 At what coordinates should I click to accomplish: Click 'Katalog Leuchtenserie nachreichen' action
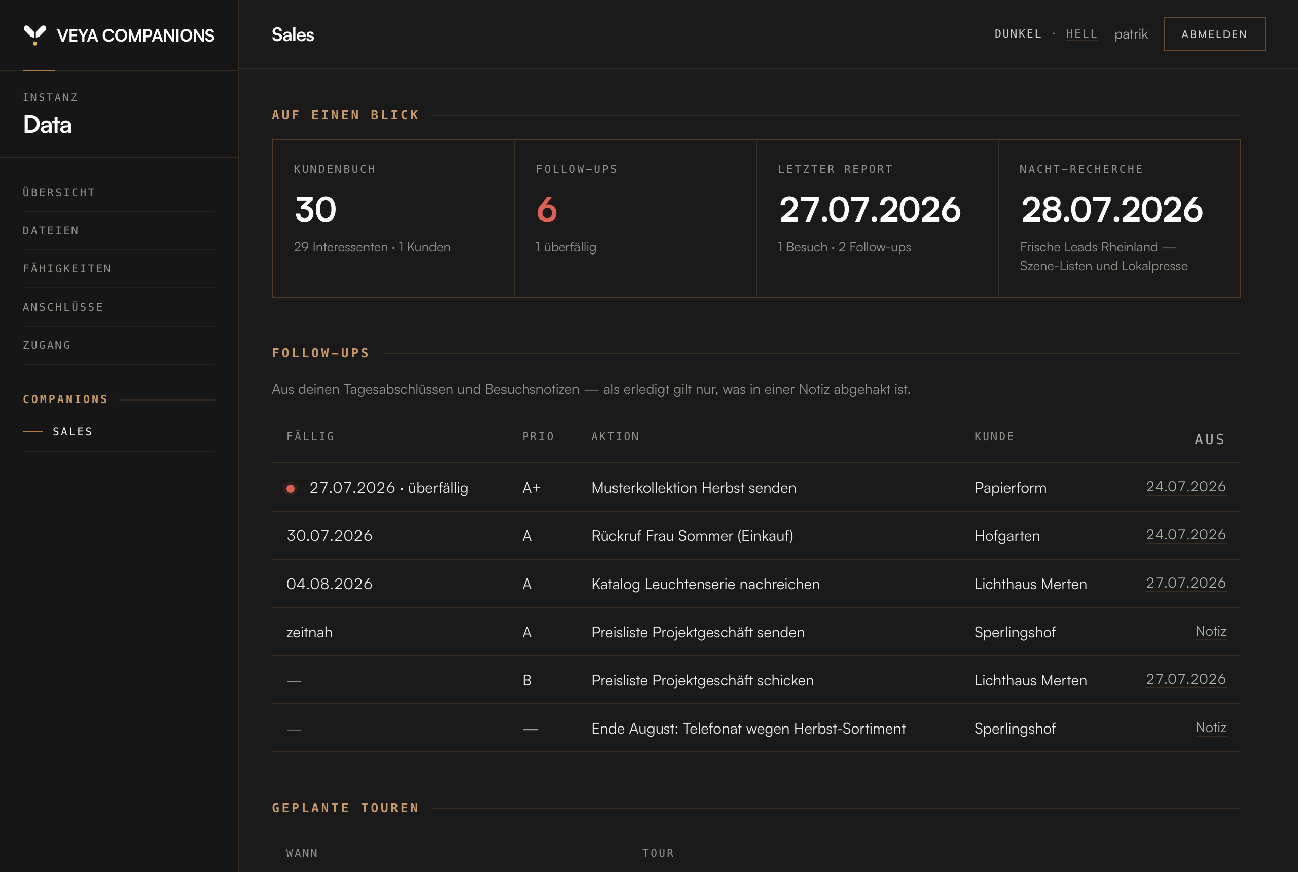(705, 584)
